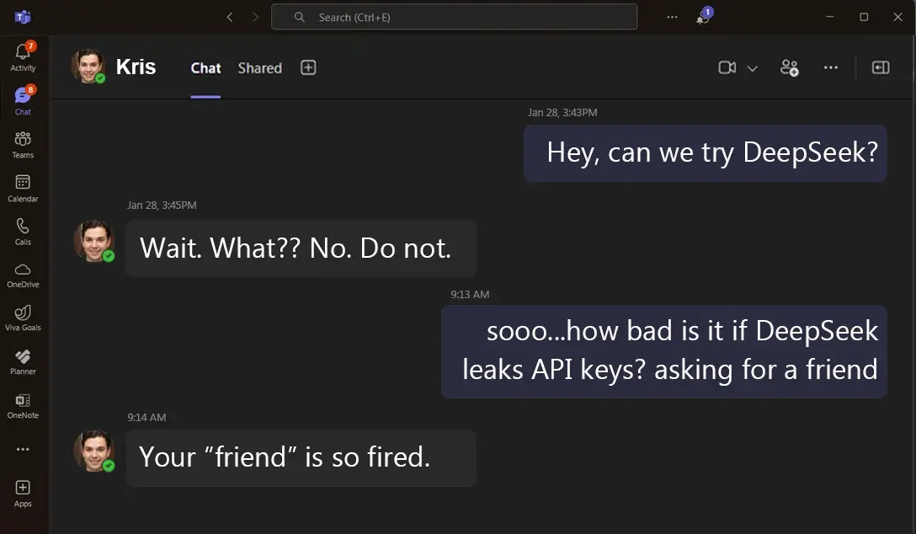Show more apps in sidebar
This screenshot has height=534, width=916.
pyautogui.click(x=23, y=449)
